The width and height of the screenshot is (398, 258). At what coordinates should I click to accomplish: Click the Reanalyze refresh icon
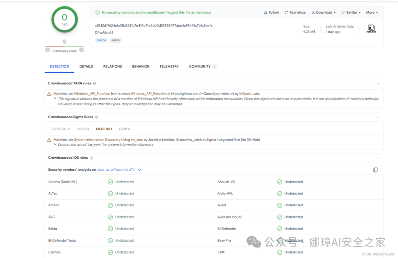point(286,13)
